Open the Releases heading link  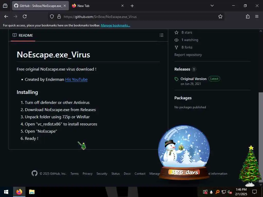click(x=182, y=69)
